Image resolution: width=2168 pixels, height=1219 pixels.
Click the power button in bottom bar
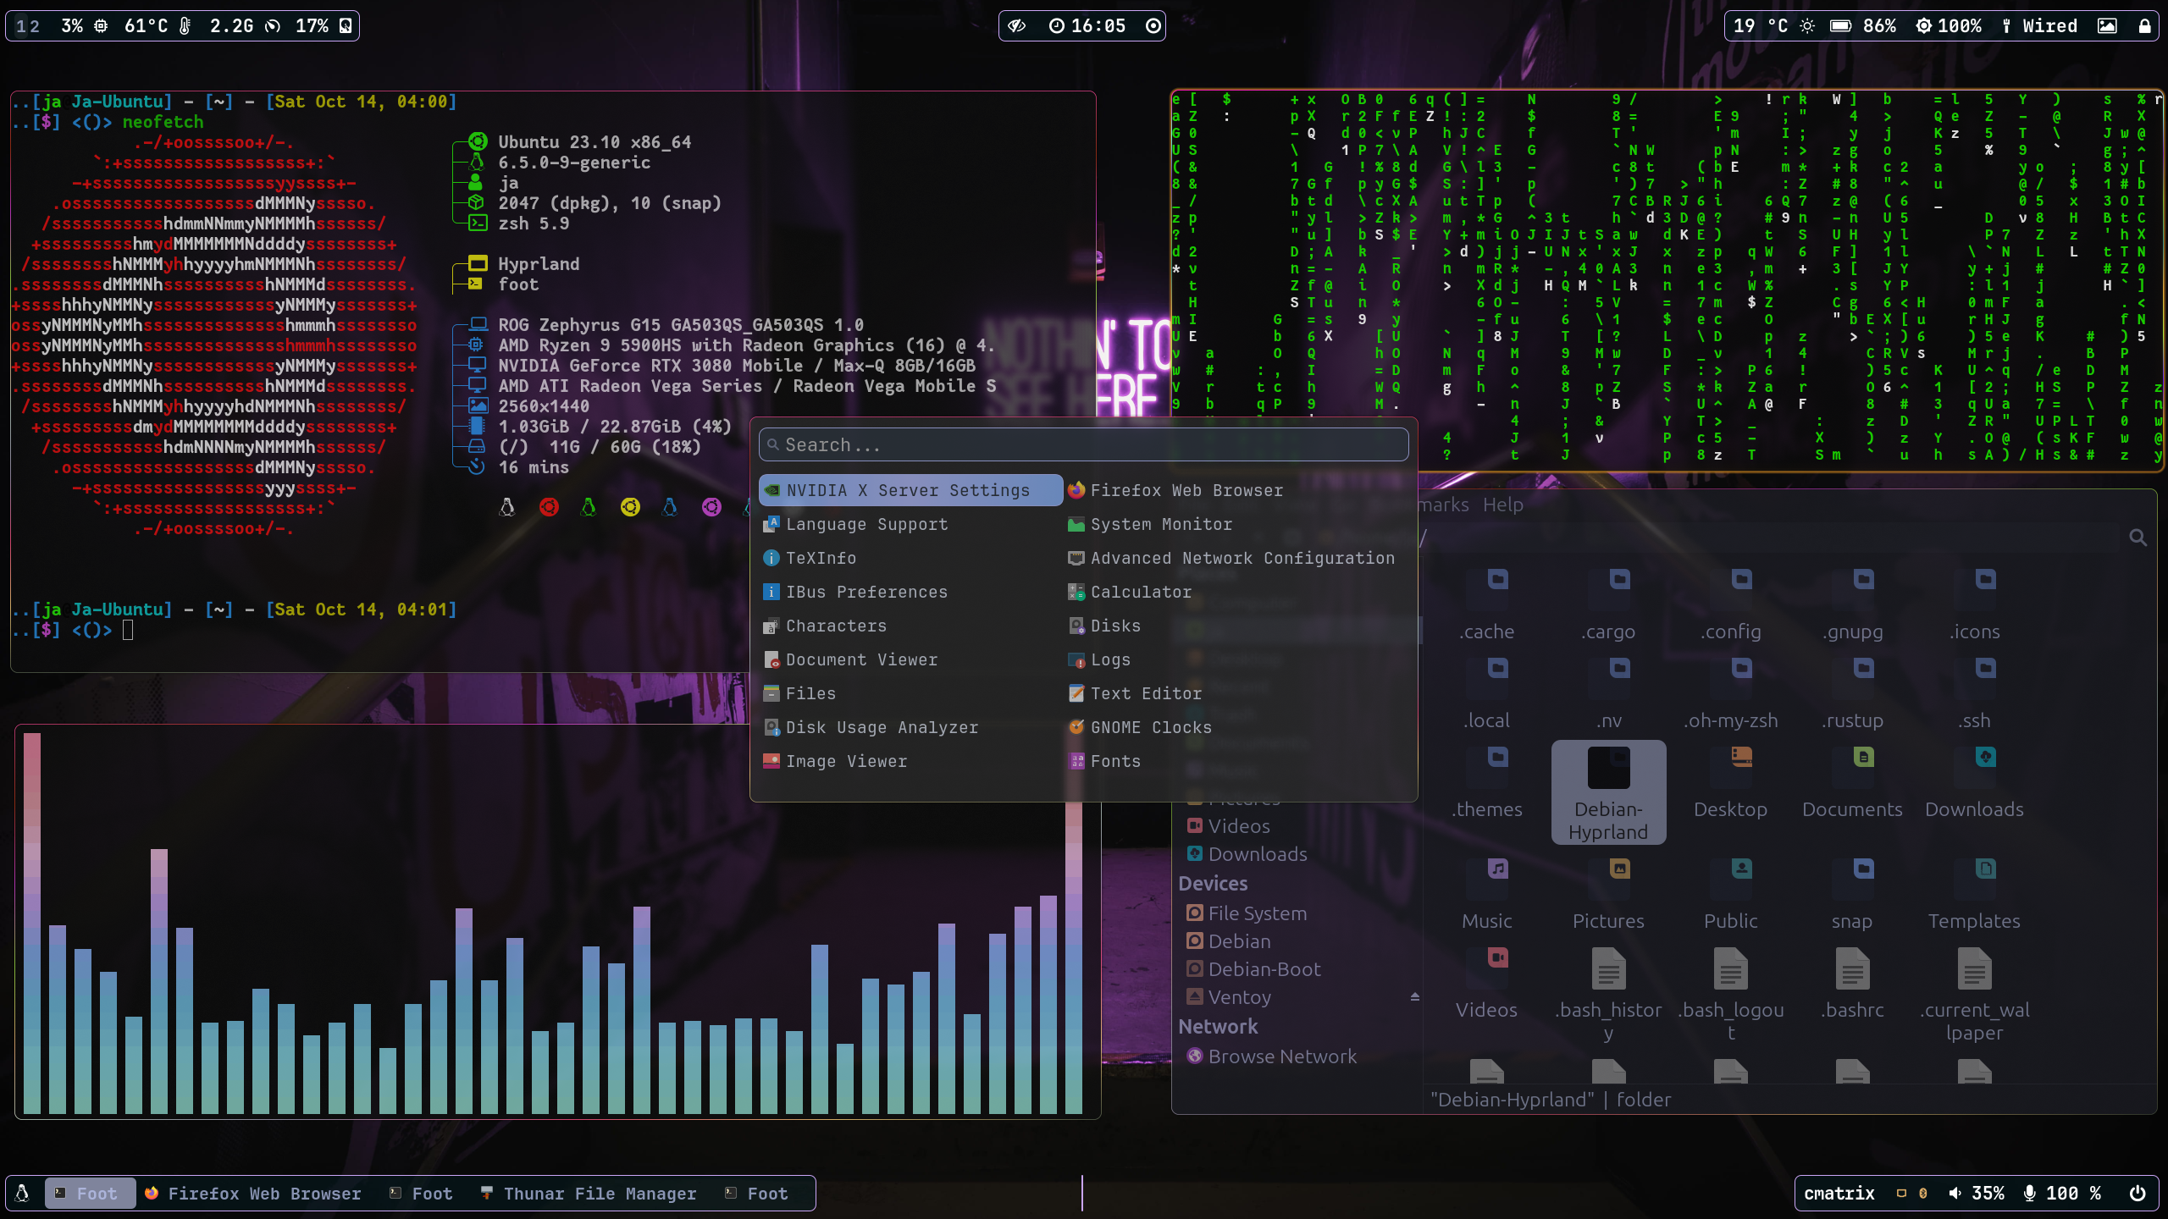click(2138, 1193)
